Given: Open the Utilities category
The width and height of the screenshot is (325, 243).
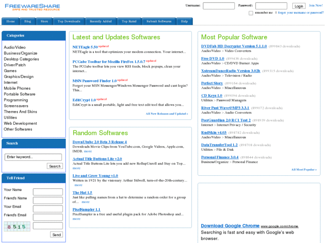Looking at the screenshot, I should point(10,117).
